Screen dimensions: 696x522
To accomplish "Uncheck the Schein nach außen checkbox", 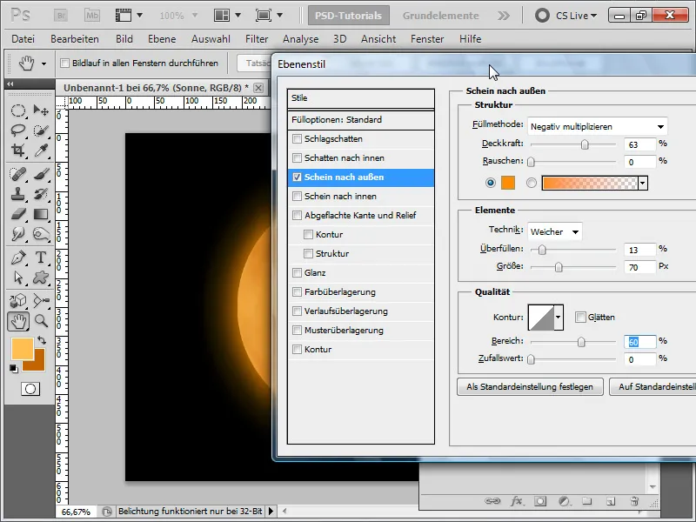I will pyautogui.click(x=297, y=177).
